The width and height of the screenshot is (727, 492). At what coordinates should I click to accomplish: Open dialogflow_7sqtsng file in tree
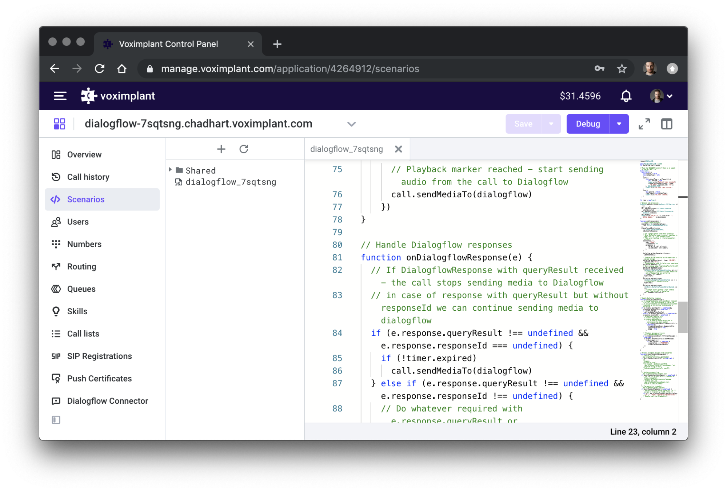(231, 182)
